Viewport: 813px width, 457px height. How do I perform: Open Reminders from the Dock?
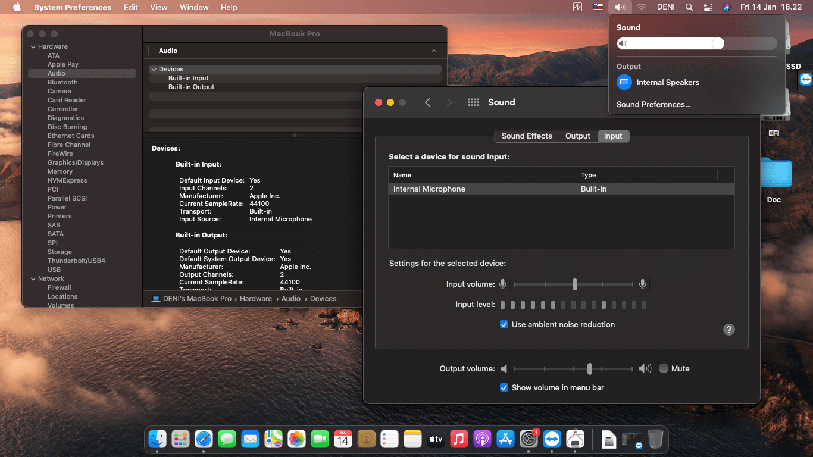click(x=389, y=439)
